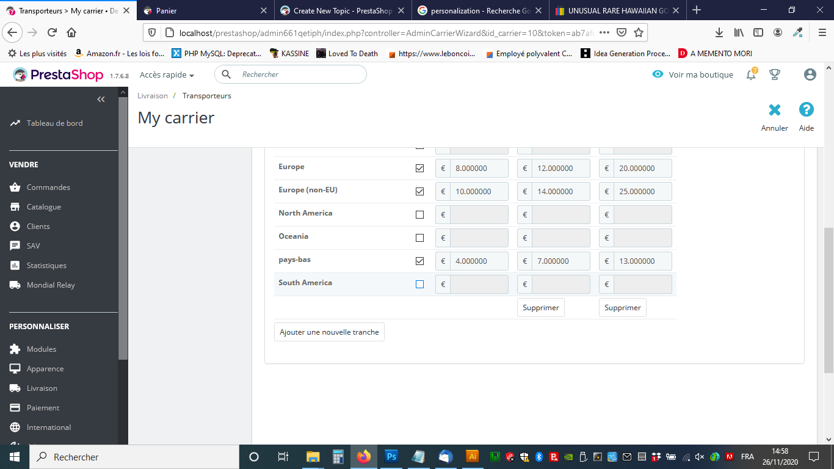Viewport: 834px width, 469px height.
Task: Open File Explorer from the taskbar
Action: pyautogui.click(x=313, y=457)
